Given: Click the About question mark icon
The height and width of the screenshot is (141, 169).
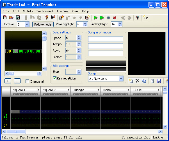Looking at the screenshot, I should tap(47, 18).
